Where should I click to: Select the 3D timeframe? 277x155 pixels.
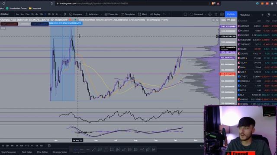(x=49, y=14)
